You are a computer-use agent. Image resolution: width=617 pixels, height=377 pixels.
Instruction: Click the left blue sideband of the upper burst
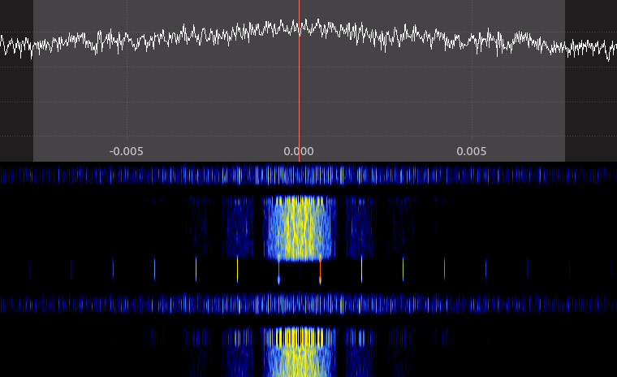coord(239,227)
